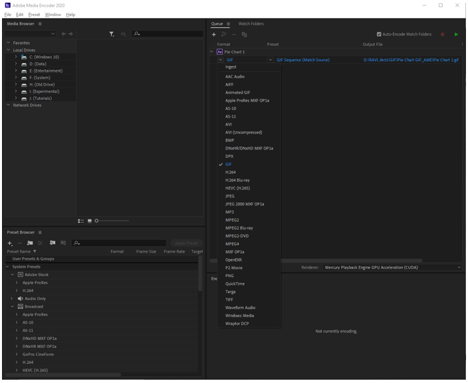
Task: Click the Duplicate icon in Queue toolbar
Action: (244, 35)
